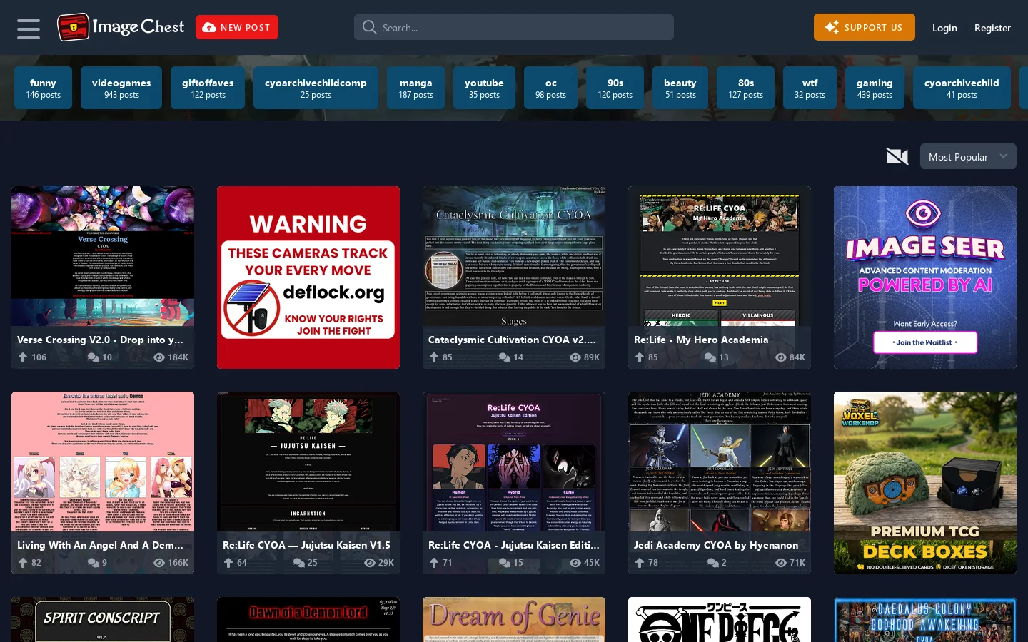Select the gaming tag
The width and height of the screenshot is (1028, 642).
point(875,88)
